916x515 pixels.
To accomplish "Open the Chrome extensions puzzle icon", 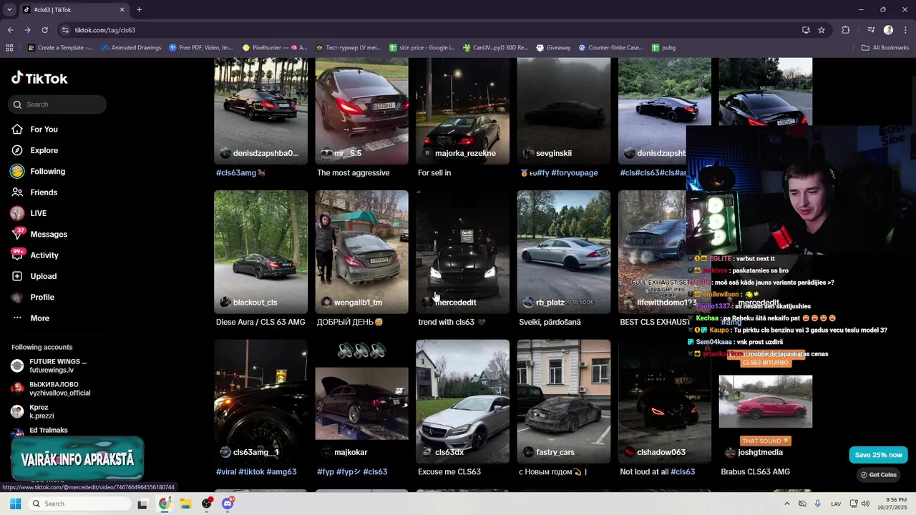I will click(846, 30).
